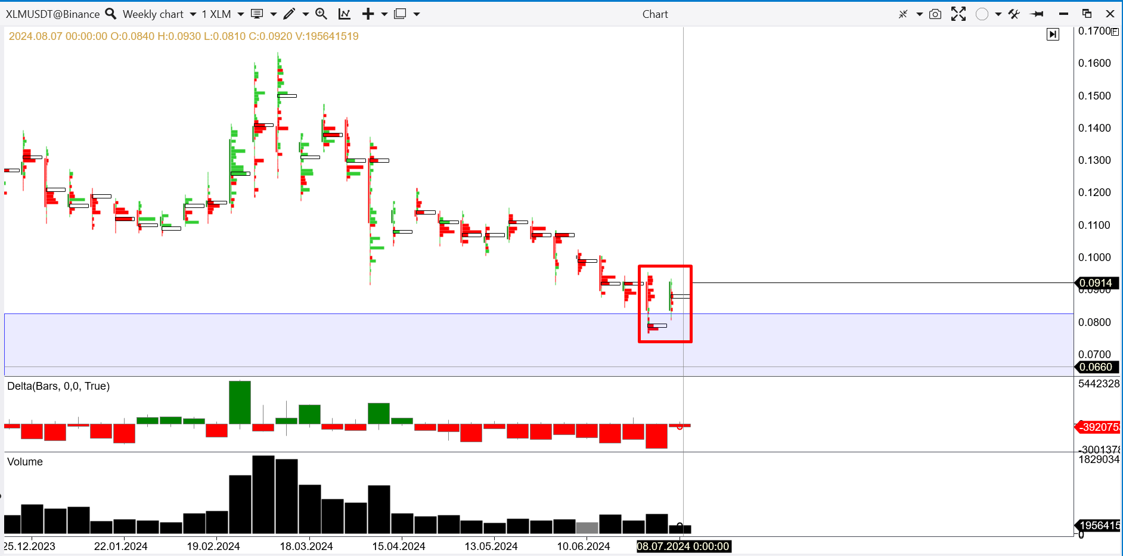The width and height of the screenshot is (1123, 556).
Task: Click the current price label 0.0914
Action: pyautogui.click(x=1096, y=283)
